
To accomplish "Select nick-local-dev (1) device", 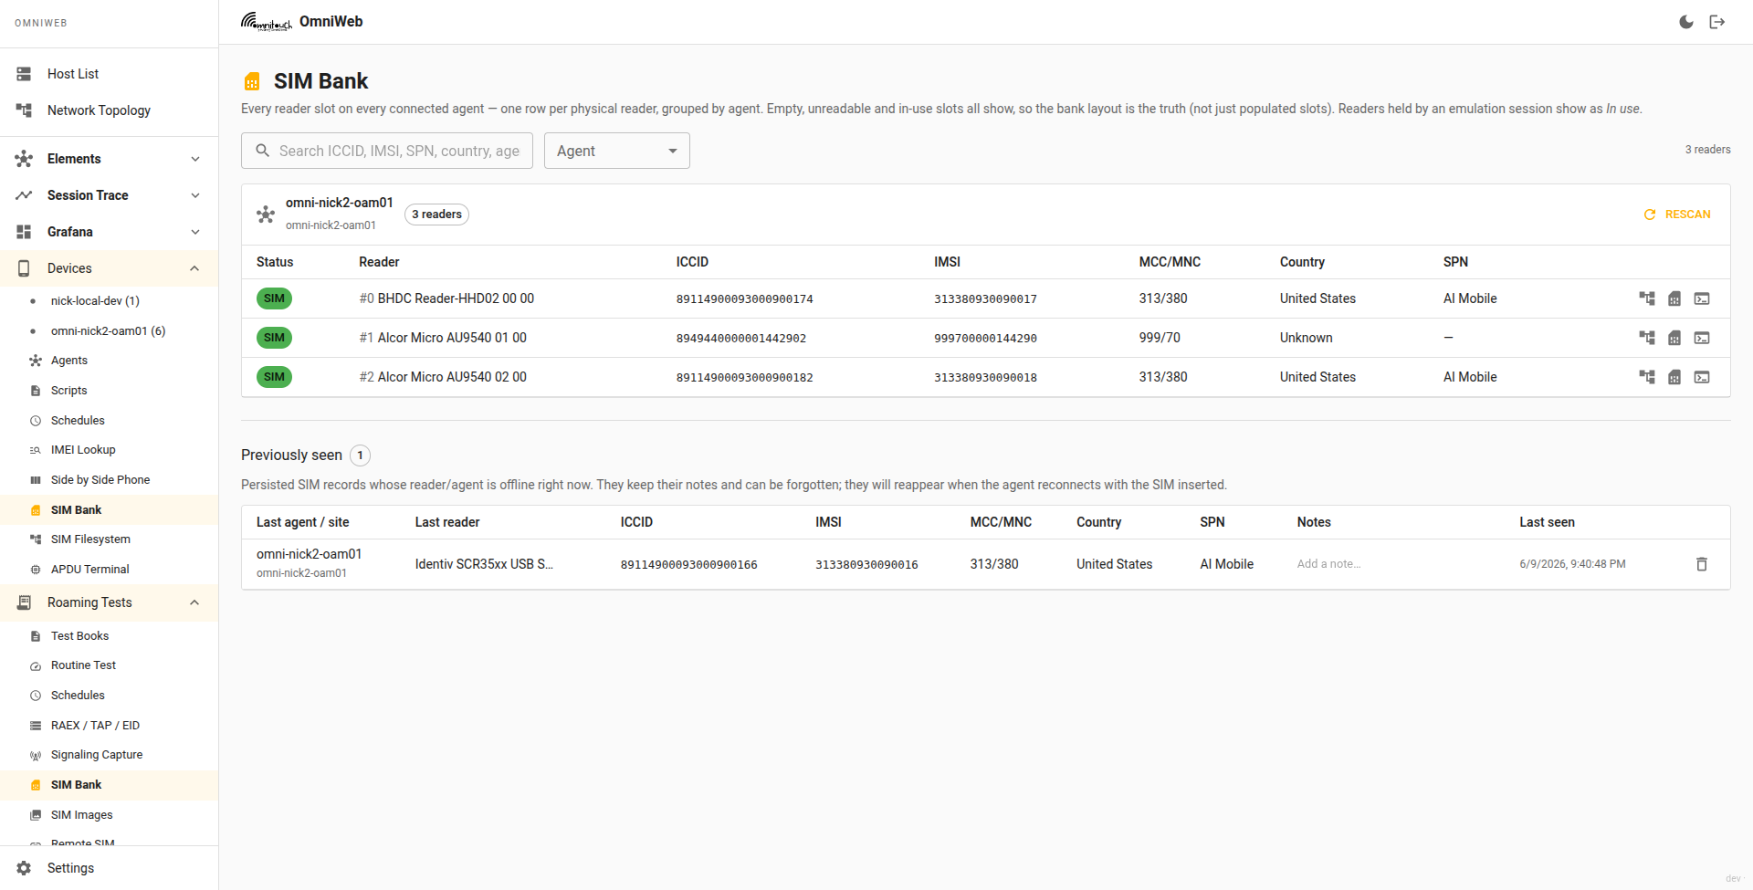I will [x=110, y=301].
